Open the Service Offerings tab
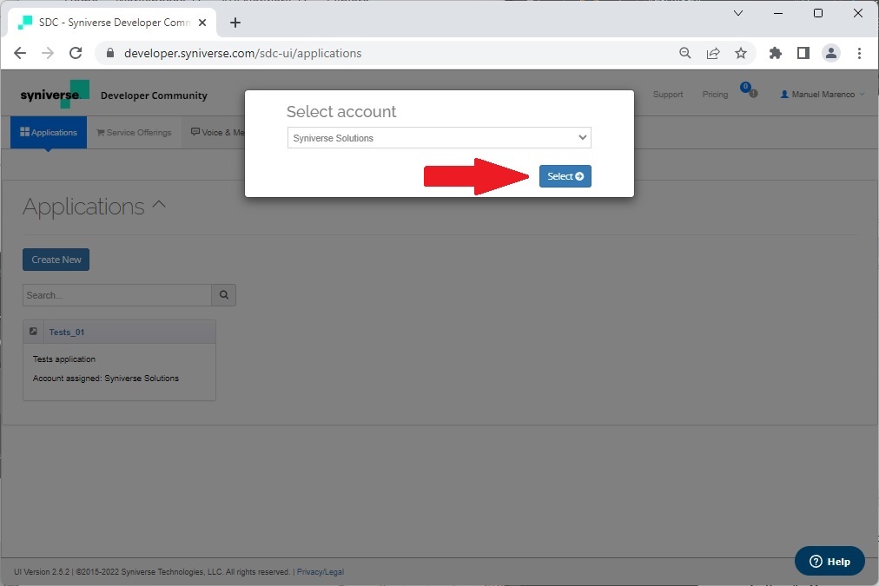The height and width of the screenshot is (586, 879). (x=134, y=132)
